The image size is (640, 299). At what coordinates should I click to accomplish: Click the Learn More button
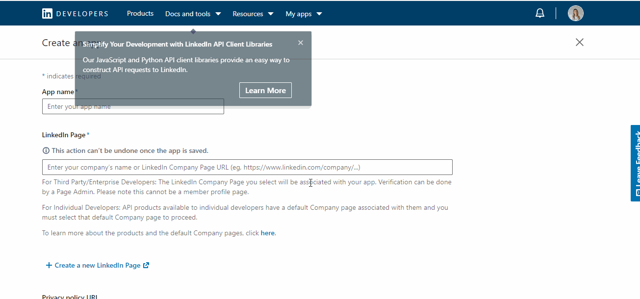[265, 90]
